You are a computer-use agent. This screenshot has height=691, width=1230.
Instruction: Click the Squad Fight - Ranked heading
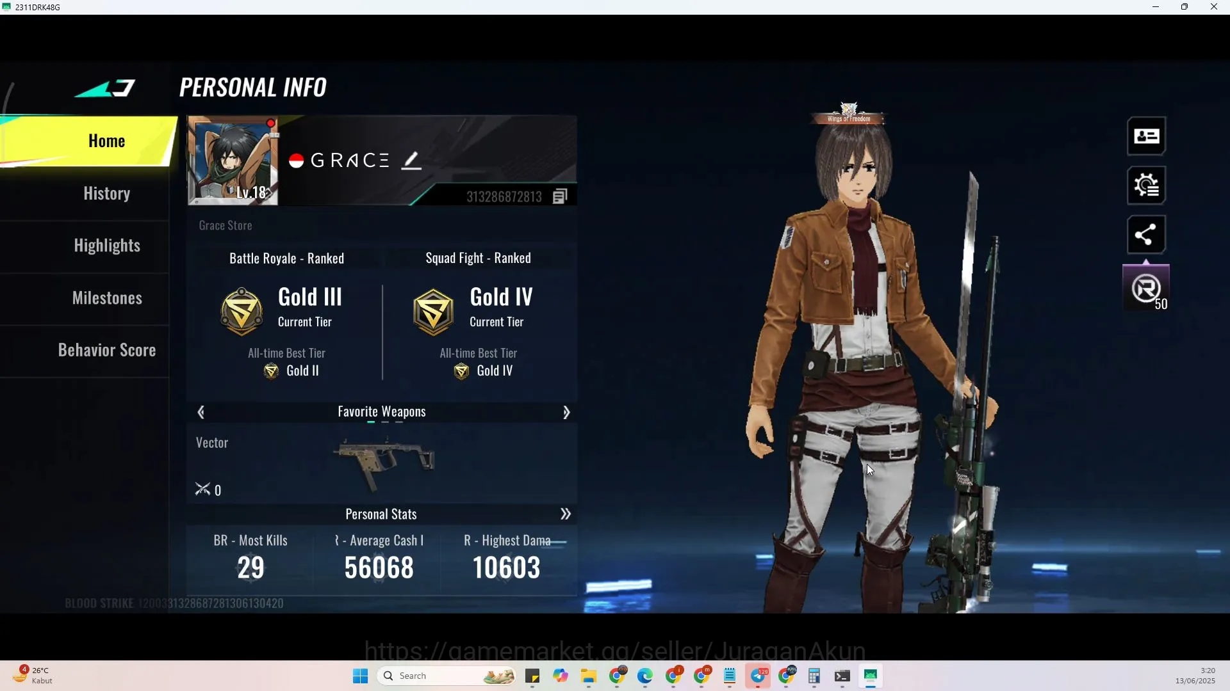478,258
